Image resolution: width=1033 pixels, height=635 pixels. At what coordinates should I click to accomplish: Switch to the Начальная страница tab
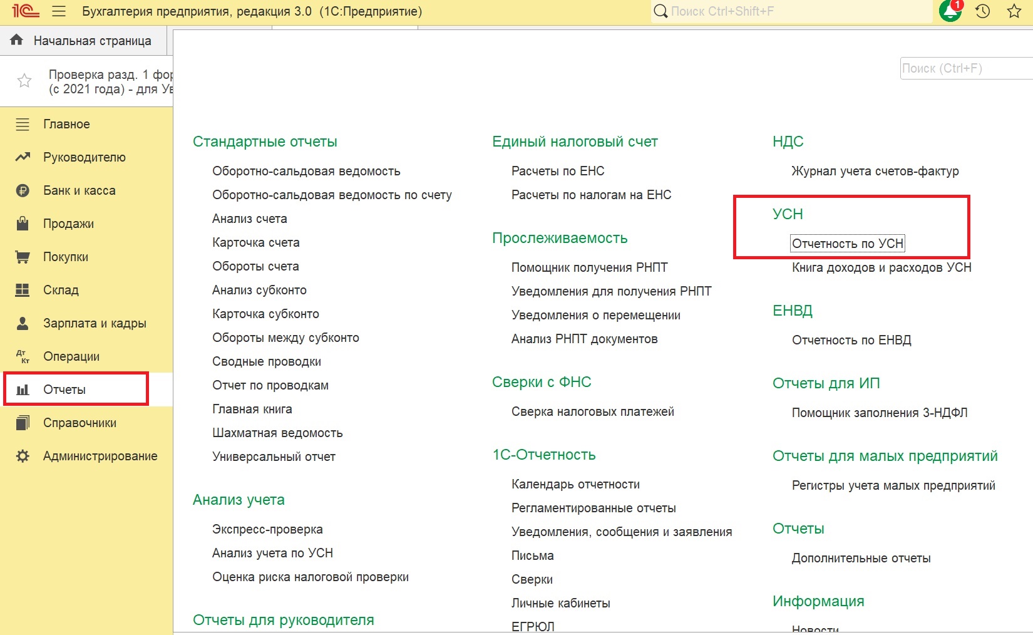[84, 41]
